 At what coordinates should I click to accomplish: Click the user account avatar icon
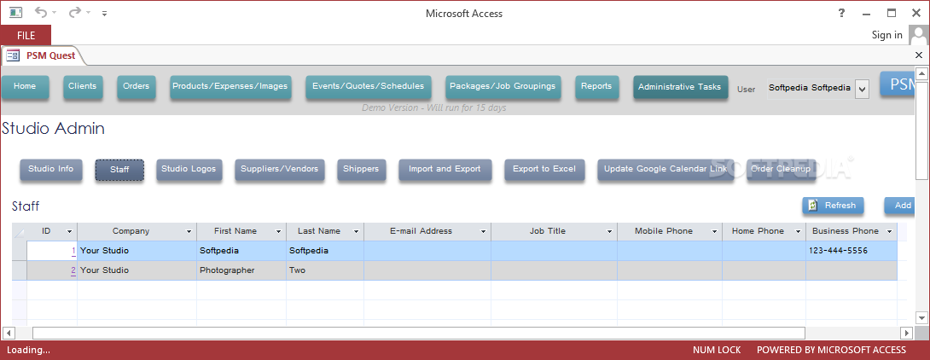pos(917,34)
